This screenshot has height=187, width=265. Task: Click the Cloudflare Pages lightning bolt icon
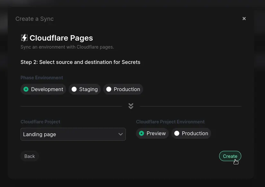[24, 38]
